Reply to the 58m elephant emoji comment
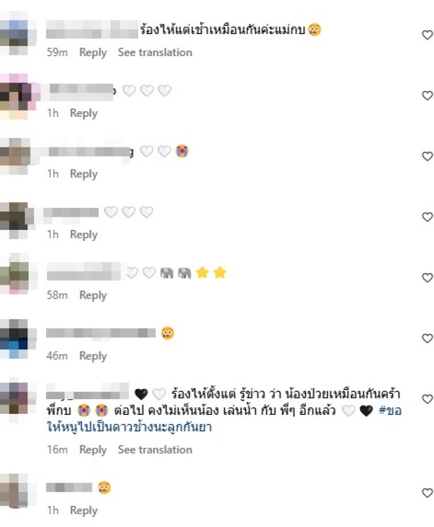Image resolution: width=434 pixels, height=527 pixels. (x=93, y=295)
